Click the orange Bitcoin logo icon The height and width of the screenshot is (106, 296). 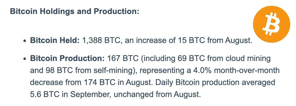tap(271, 24)
